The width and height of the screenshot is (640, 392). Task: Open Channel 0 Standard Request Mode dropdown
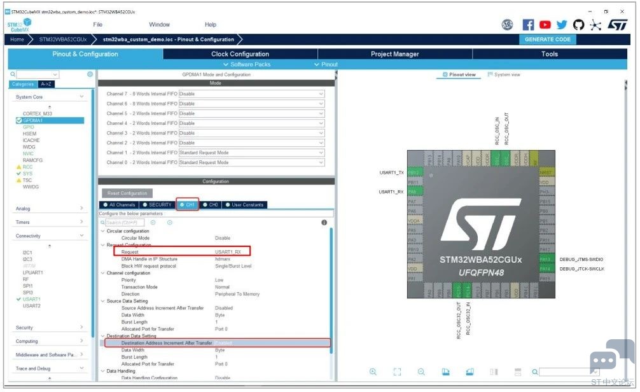(251, 162)
